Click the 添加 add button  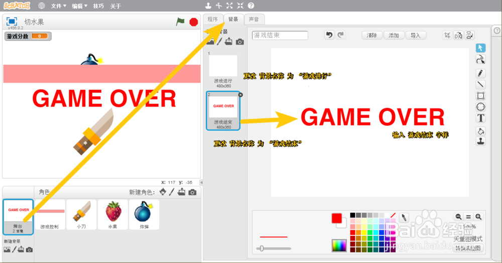[394, 35]
